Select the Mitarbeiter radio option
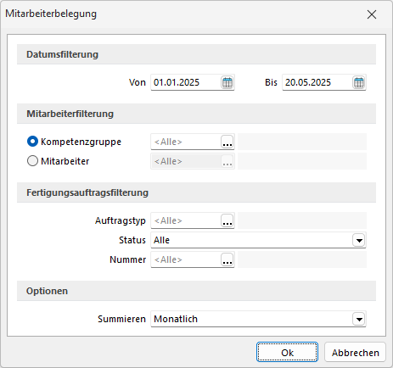The image size is (393, 368). pos(32,161)
